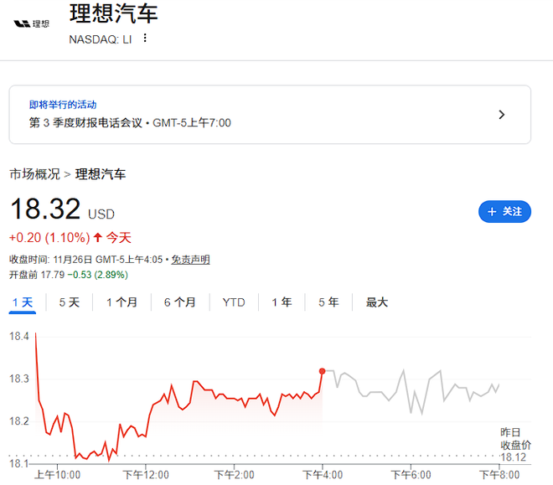Click the 昨日收盘价 18.12 label
Image resolution: width=553 pixels, height=485 pixels.
pos(515,444)
